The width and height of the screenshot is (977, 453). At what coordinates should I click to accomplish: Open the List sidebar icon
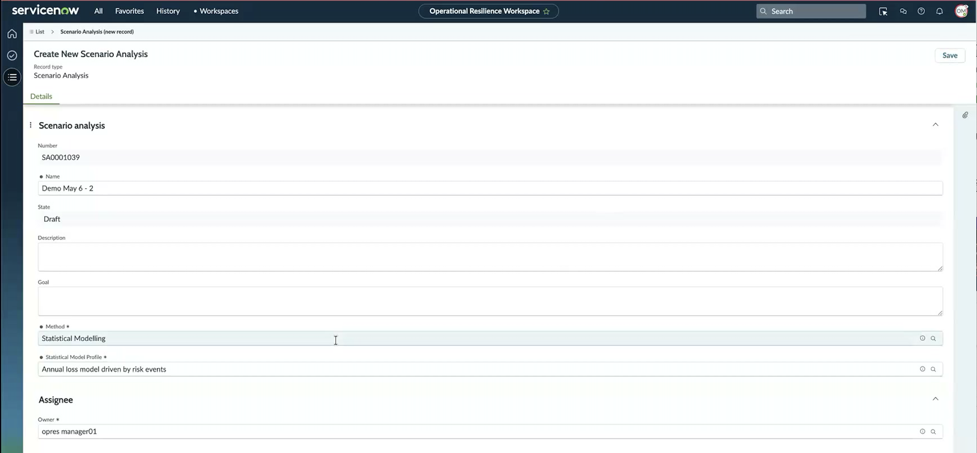(12, 77)
